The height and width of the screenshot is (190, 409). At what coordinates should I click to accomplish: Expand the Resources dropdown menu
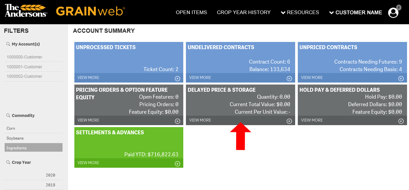click(x=300, y=12)
